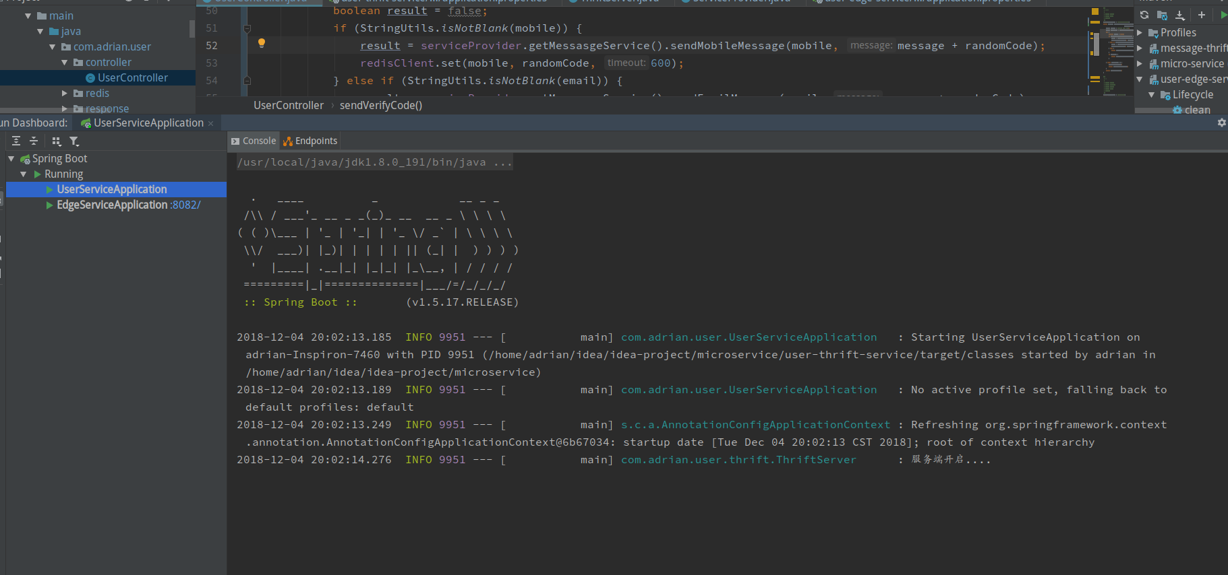The image size is (1228, 575).
Task: Click the code minimap preview
Action: (x=1119, y=50)
